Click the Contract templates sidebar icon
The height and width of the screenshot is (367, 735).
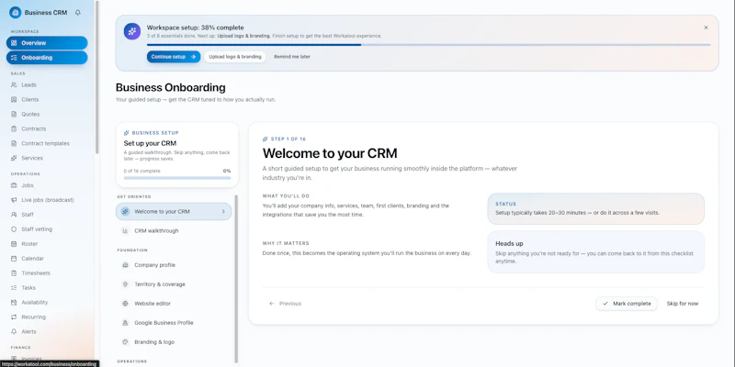(14, 143)
